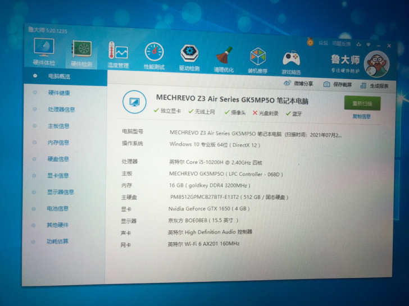The width and height of the screenshot is (409, 306).
Task: Close the Lu Dashi window
Action: pos(389,46)
